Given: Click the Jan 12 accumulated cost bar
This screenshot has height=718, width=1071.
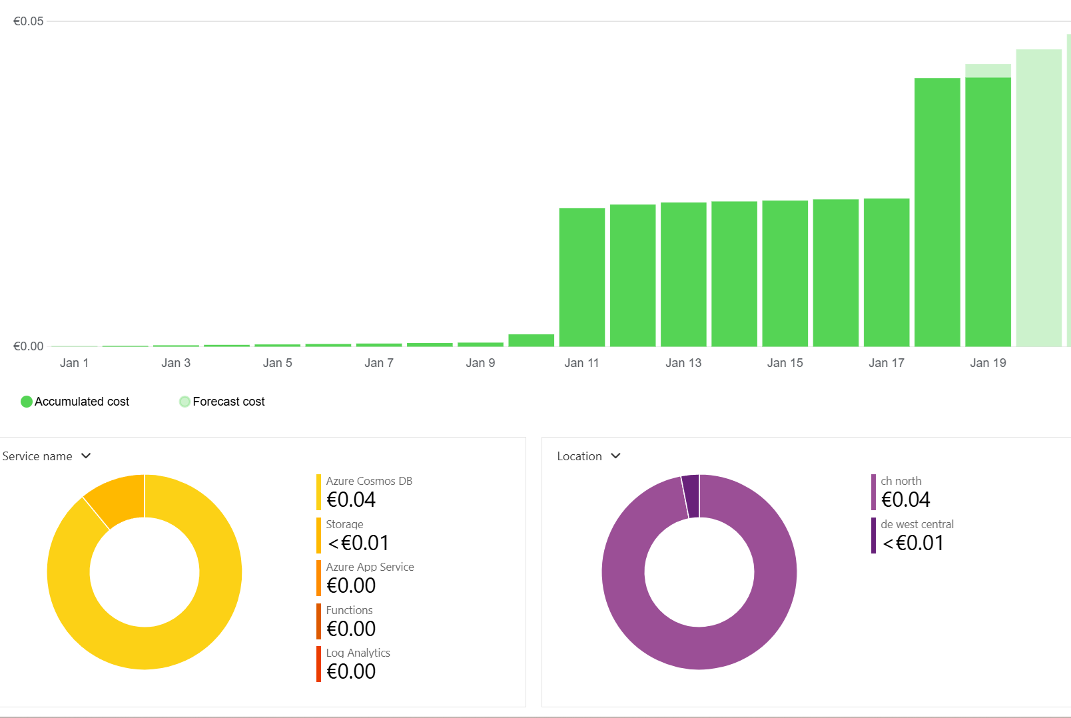Looking at the screenshot, I should tap(633, 276).
